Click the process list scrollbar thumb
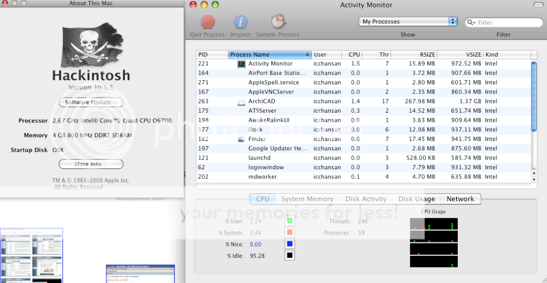 click(534, 96)
